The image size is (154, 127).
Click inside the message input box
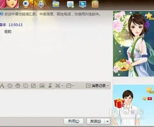(x=56, y=103)
